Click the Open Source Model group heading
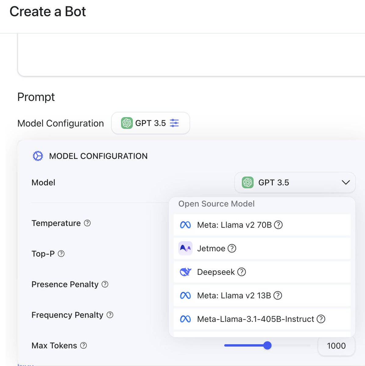 tap(216, 204)
